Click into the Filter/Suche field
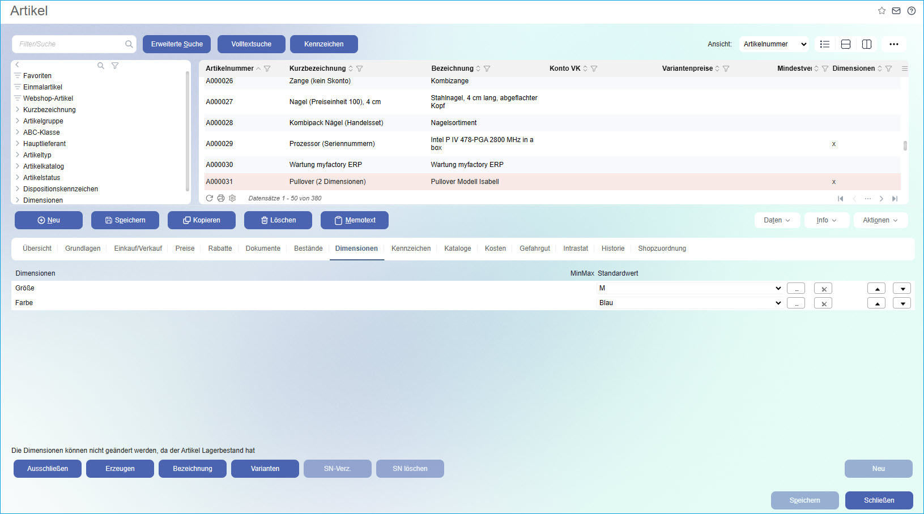This screenshot has width=924, height=514. [x=70, y=44]
